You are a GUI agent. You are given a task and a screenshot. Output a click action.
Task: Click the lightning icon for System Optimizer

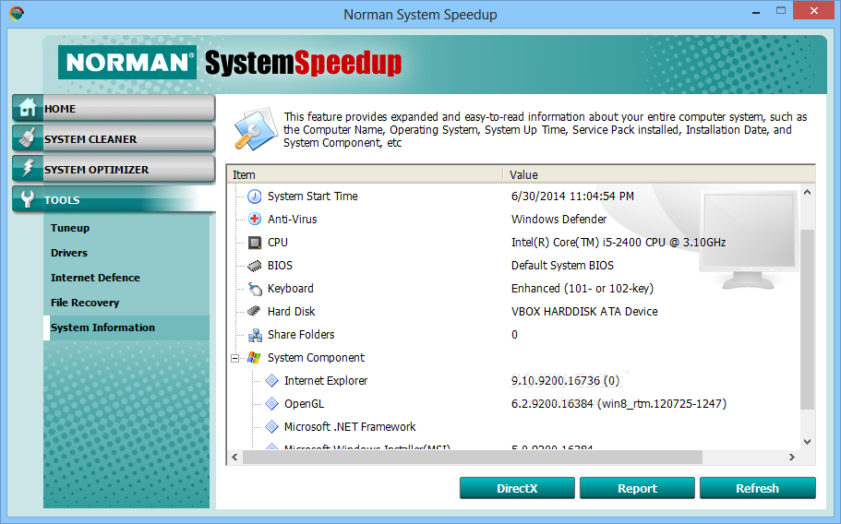point(27,168)
